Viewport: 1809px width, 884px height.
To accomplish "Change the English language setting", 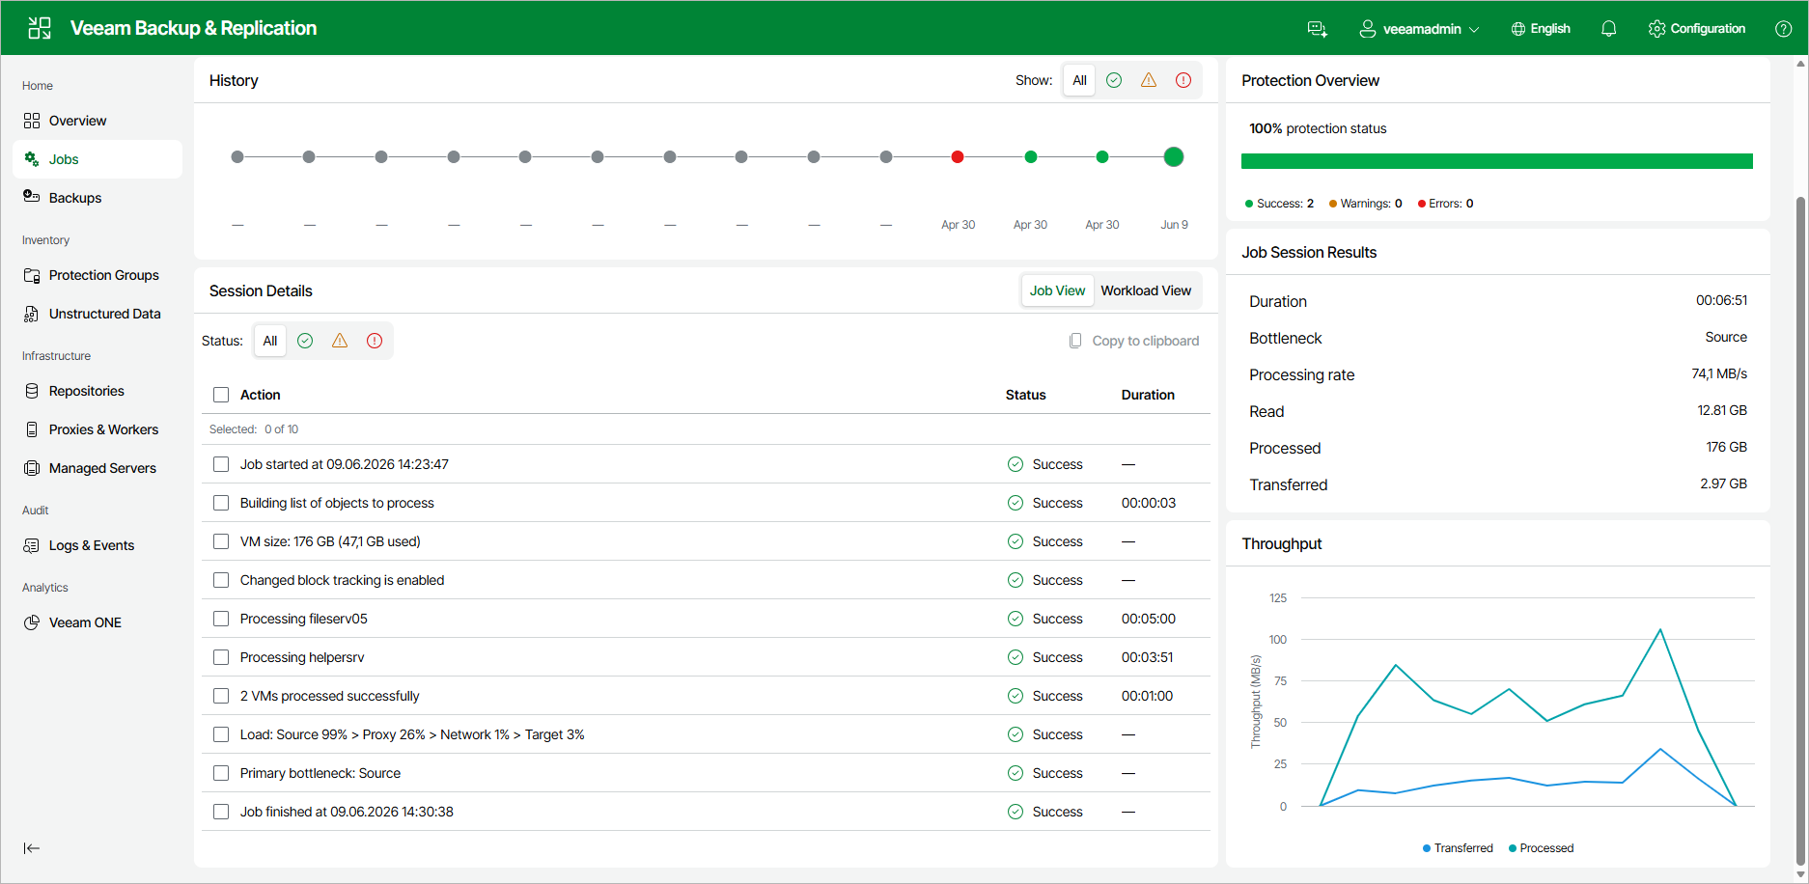I will (1541, 29).
